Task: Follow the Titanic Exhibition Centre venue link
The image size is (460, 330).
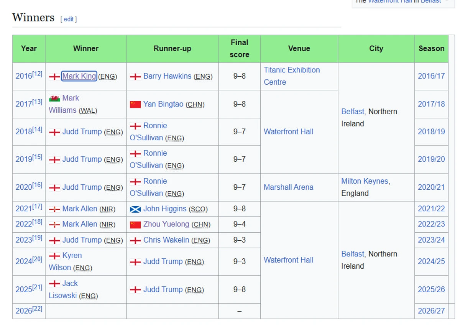Action: pyautogui.click(x=292, y=76)
